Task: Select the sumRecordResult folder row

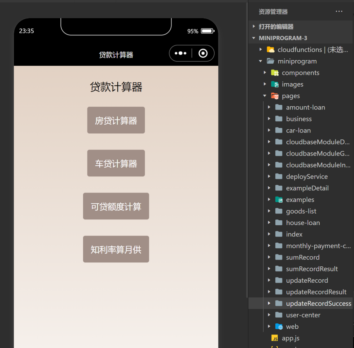Action: pos(301,269)
